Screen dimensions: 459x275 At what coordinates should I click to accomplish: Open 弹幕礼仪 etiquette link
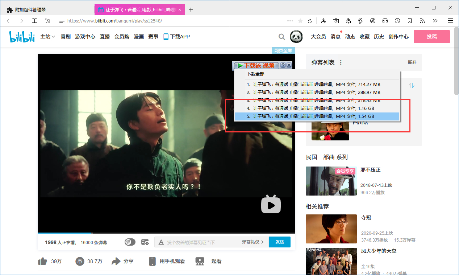[x=253, y=242]
